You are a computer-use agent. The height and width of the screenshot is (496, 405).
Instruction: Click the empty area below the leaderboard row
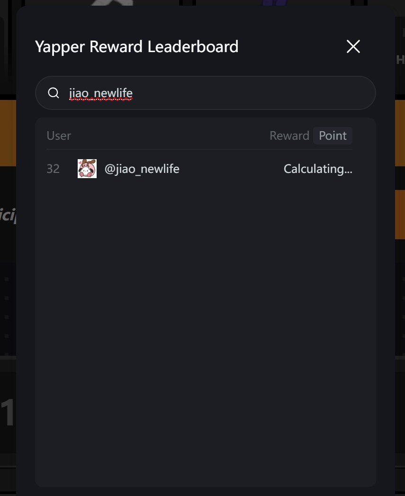coord(206,308)
